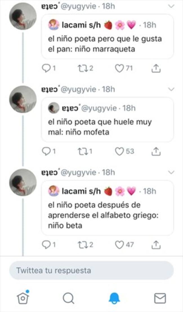Viewport: 183px width, 312px height.
Task: Retweet the niño marraqueta tweet
Action: point(83,68)
